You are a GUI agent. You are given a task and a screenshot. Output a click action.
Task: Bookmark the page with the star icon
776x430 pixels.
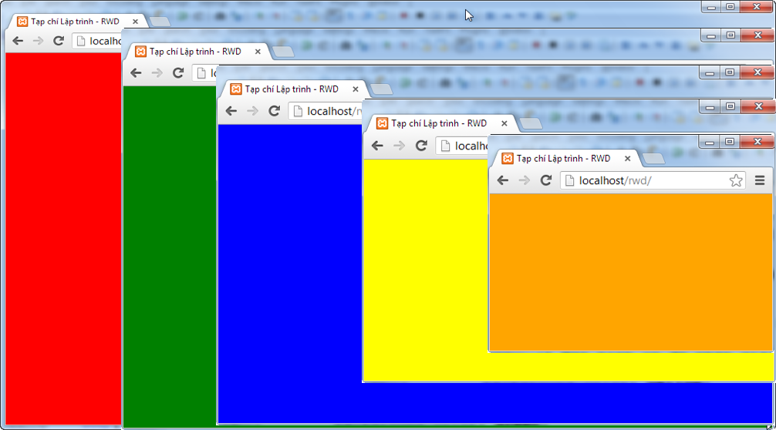point(736,180)
